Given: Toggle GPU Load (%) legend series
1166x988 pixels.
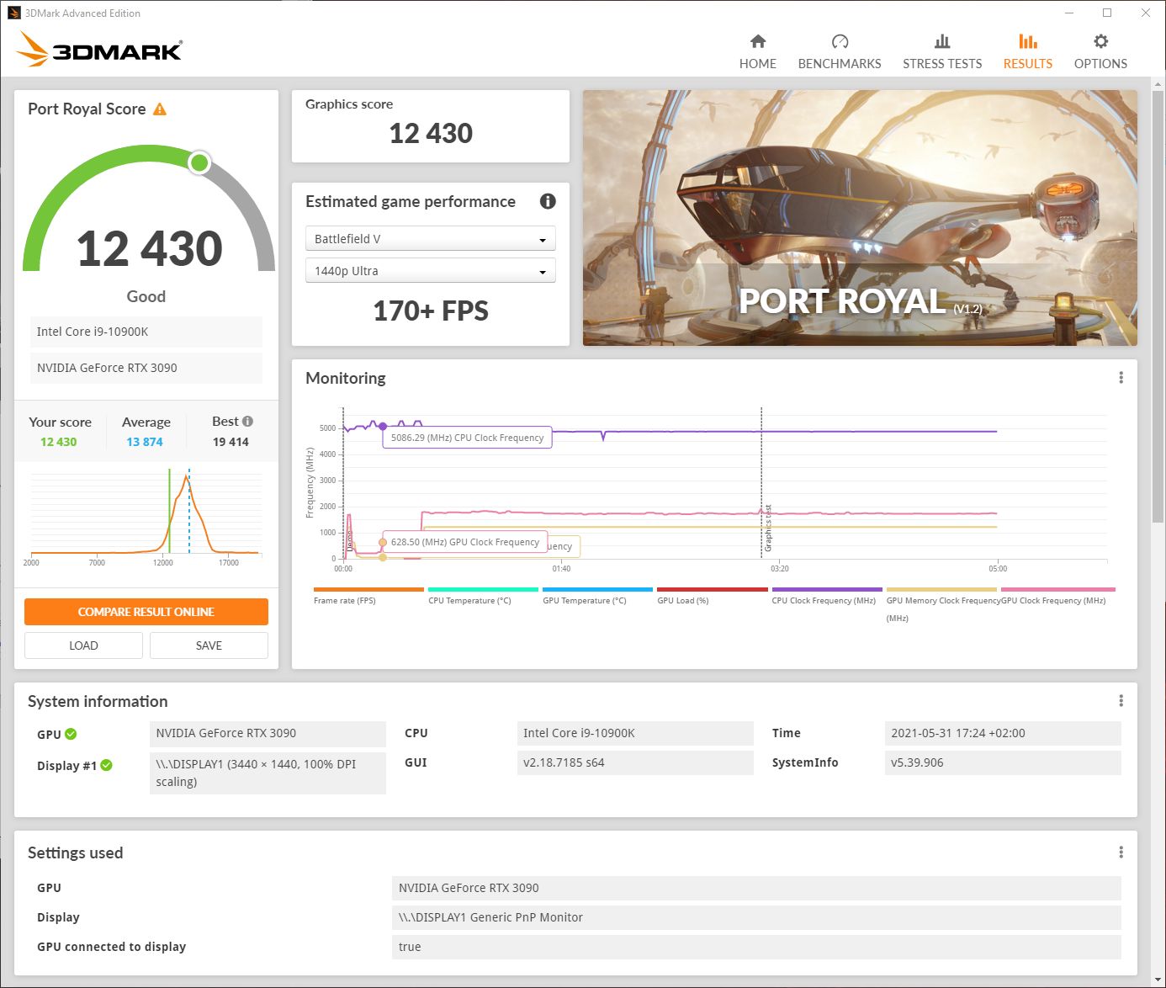Looking at the screenshot, I should 712,595.
